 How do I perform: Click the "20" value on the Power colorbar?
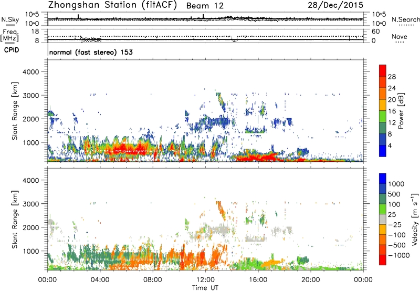pyautogui.click(x=392, y=100)
